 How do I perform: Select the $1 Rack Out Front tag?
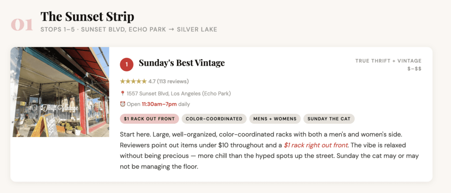[x=149, y=119]
